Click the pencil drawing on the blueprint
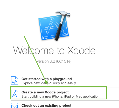Image resolution: width=119 pixels, height=108 pixels. click(49, 29)
